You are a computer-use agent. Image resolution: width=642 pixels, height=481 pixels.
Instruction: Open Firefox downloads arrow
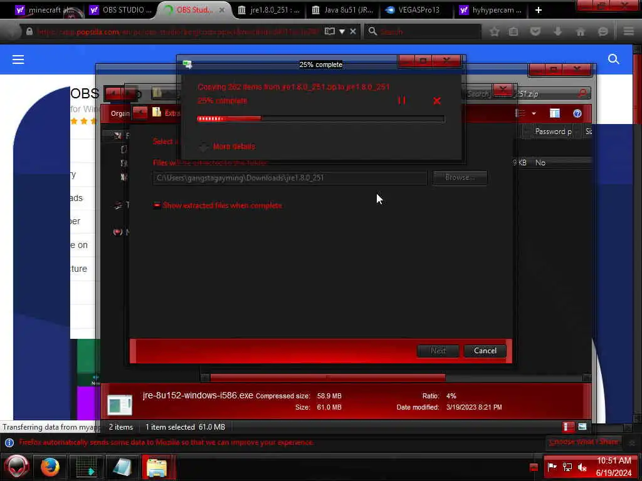pos(557,31)
